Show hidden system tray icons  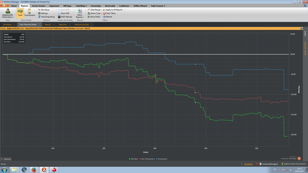pyautogui.click(x=279, y=170)
